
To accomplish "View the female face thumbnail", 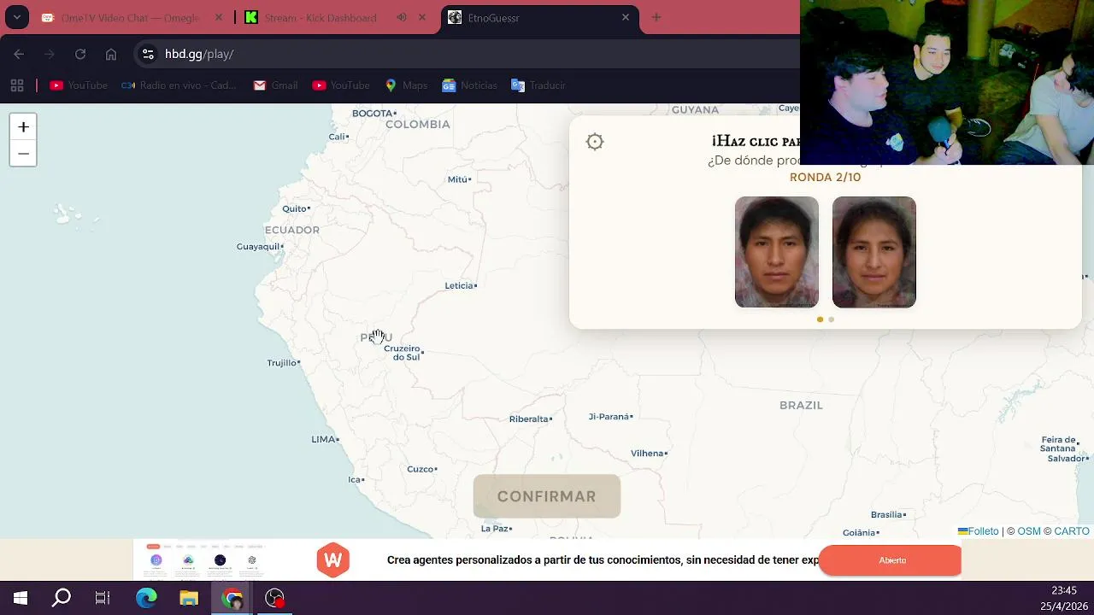I will [x=874, y=252].
